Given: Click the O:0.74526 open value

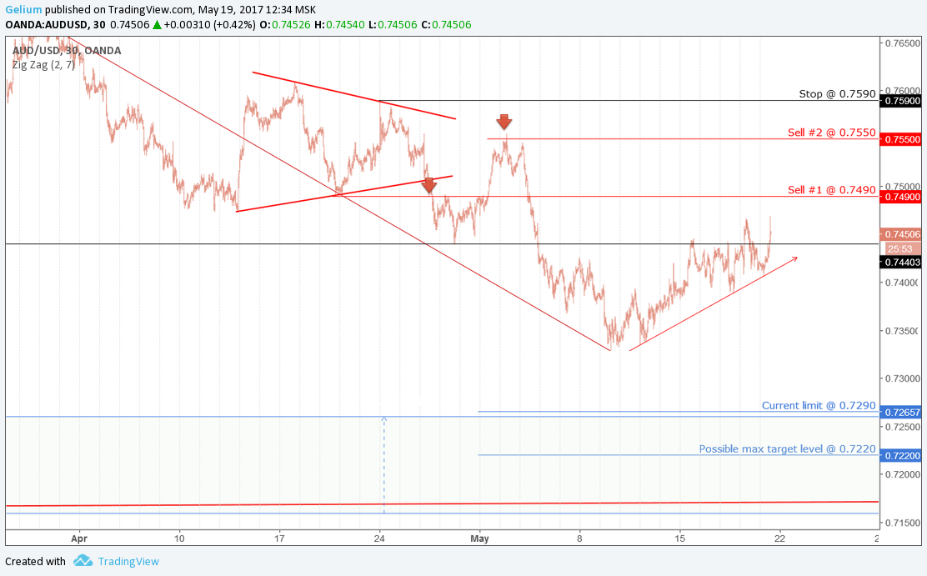Looking at the screenshot, I should pyautogui.click(x=285, y=25).
